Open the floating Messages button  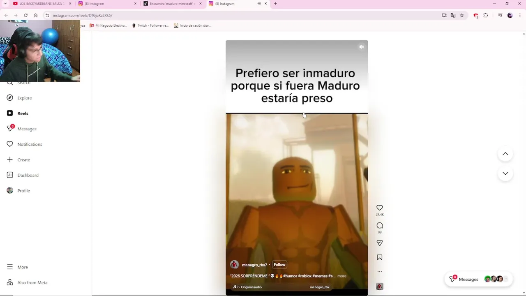click(478, 279)
